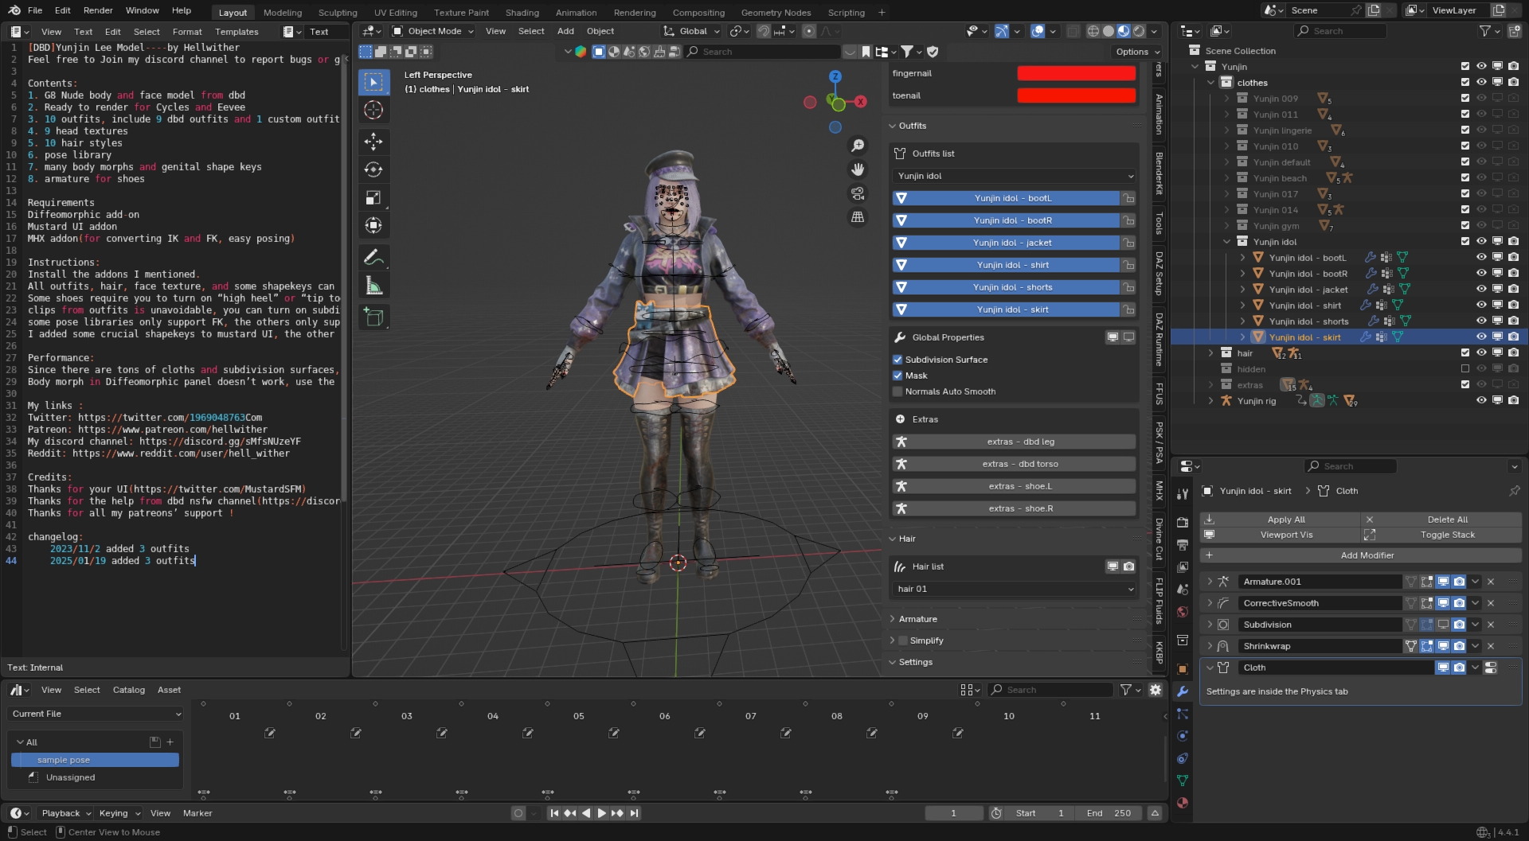Expand the Armature panel
Screen dimensions: 1529x841
[x=917, y=619]
